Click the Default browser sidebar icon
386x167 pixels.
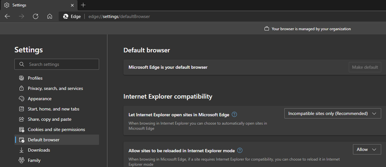point(22,140)
